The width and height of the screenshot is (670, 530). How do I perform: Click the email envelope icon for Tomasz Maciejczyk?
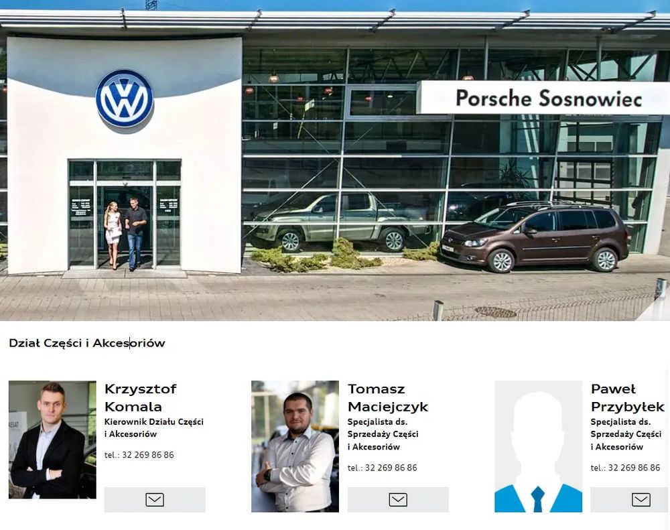[398, 499]
